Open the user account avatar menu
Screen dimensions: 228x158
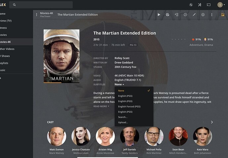point(221,5)
